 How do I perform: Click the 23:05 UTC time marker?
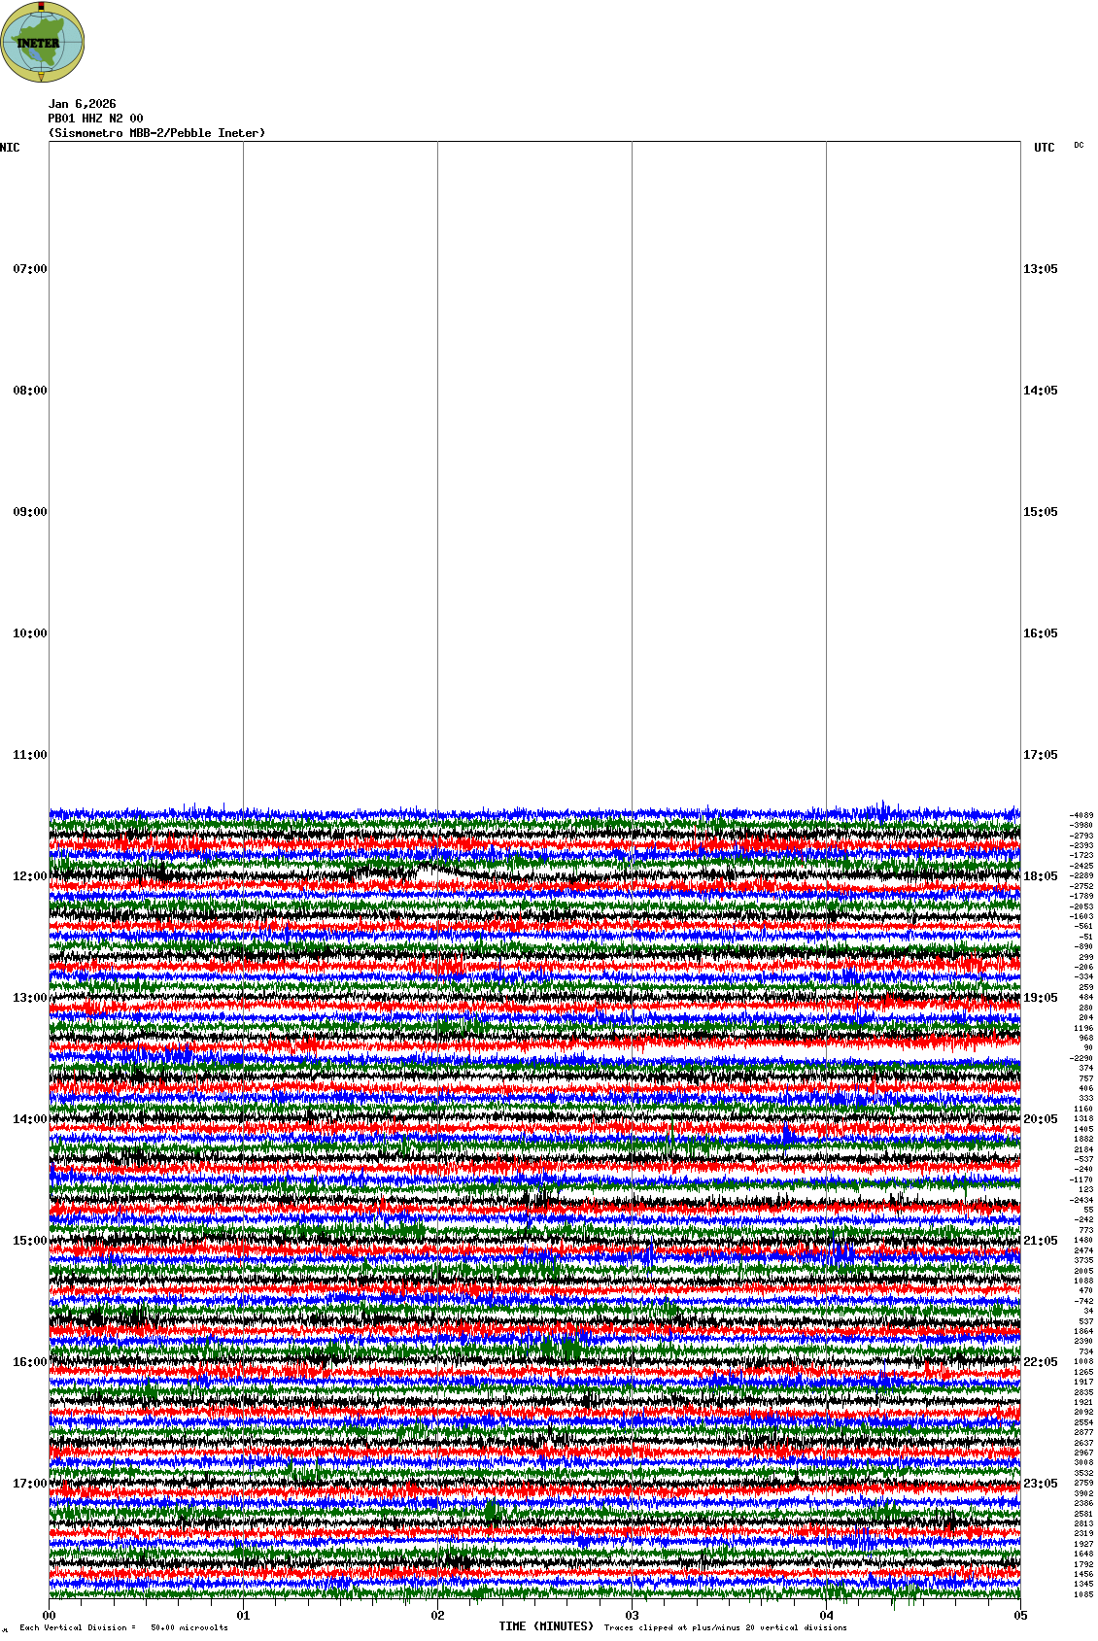[1040, 1484]
